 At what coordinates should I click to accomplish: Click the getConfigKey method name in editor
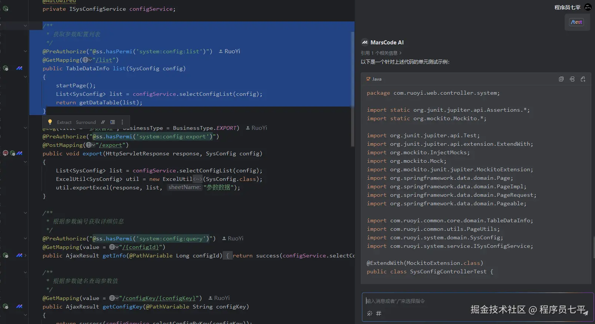point(123,307)
